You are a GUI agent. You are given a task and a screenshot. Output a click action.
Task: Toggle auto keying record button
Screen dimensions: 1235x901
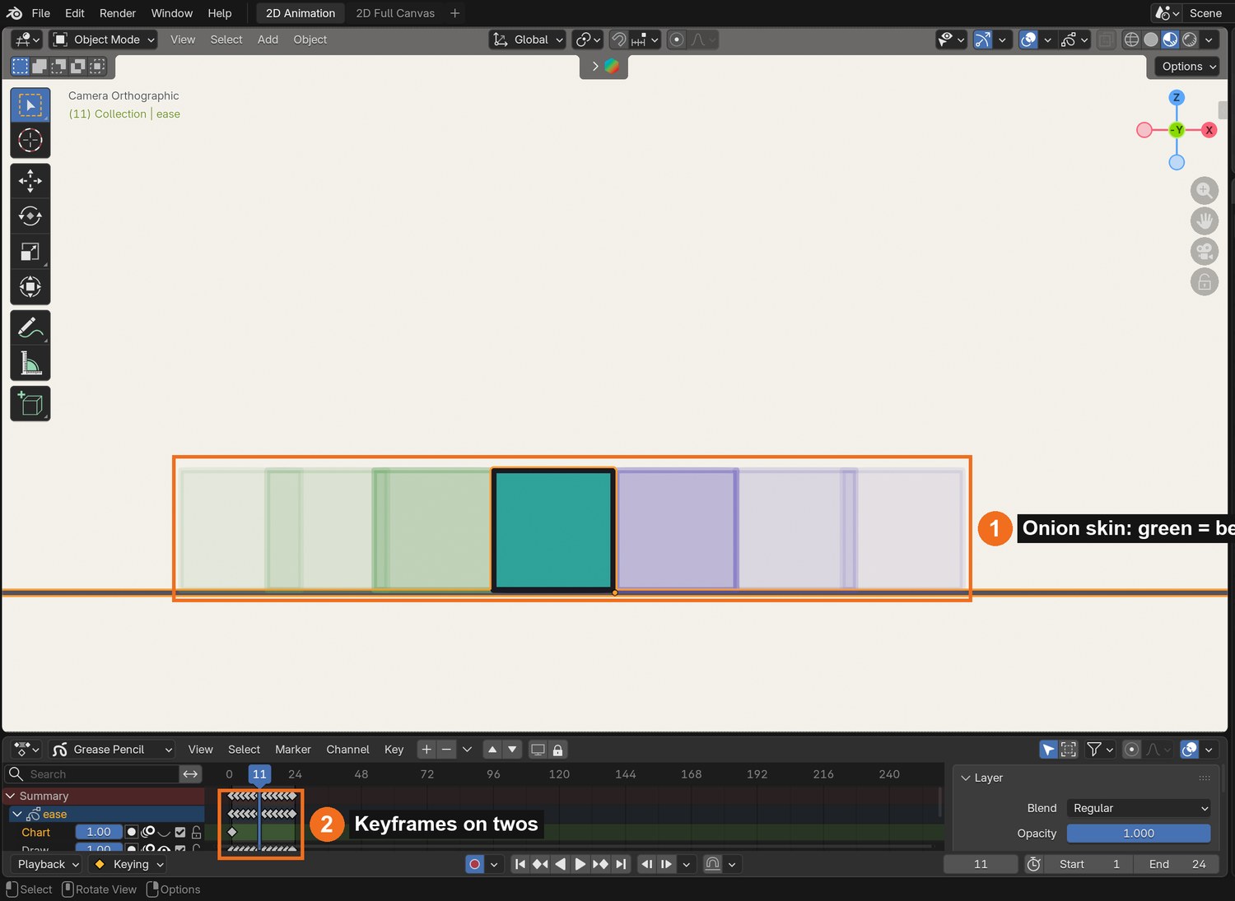[x=474, y=864]
